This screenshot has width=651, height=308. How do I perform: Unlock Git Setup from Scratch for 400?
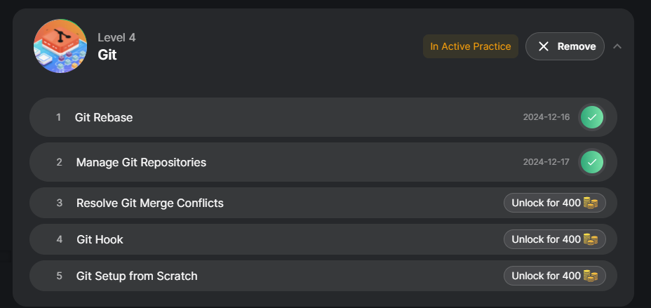(546, 276)
